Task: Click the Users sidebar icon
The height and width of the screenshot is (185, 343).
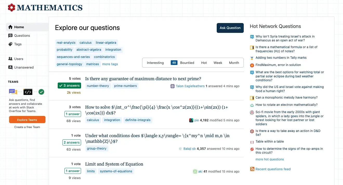Action: [10, 59]
